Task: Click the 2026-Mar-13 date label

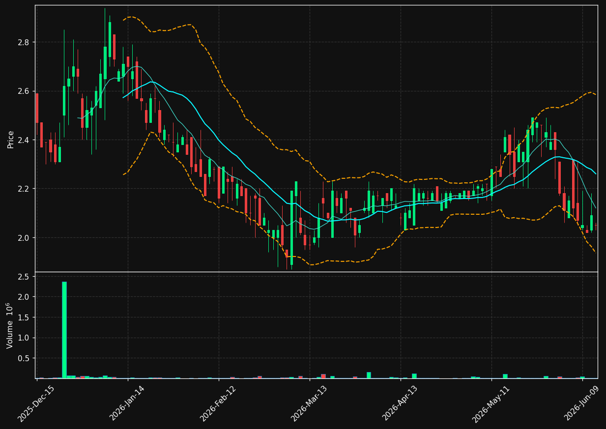Action: 309,403
